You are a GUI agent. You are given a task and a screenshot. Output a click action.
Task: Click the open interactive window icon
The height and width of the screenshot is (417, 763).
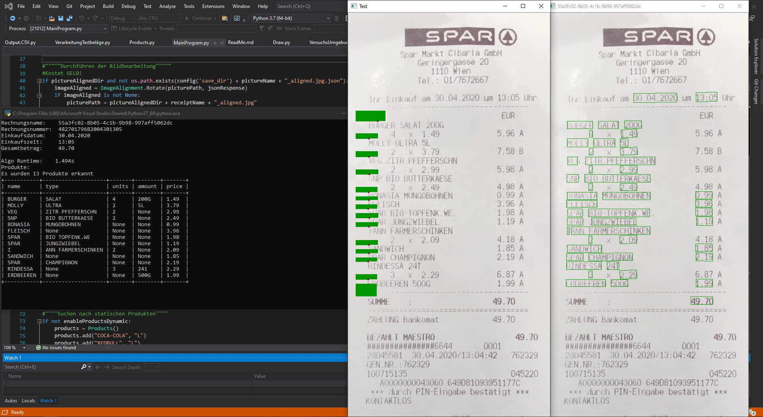click(x=237, y=18)
